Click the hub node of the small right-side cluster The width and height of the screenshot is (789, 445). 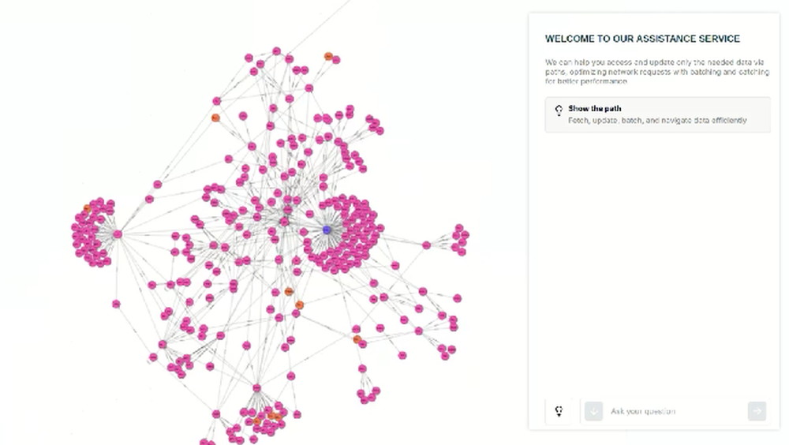[426, 245]
